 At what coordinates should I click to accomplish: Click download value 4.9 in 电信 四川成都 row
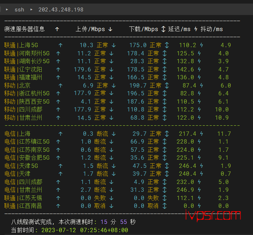point(139,182)
